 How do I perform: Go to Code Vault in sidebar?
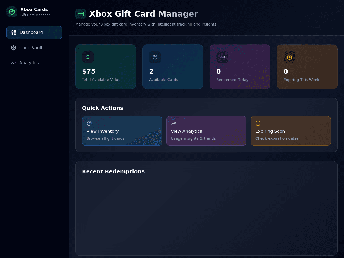click(34, 48)
